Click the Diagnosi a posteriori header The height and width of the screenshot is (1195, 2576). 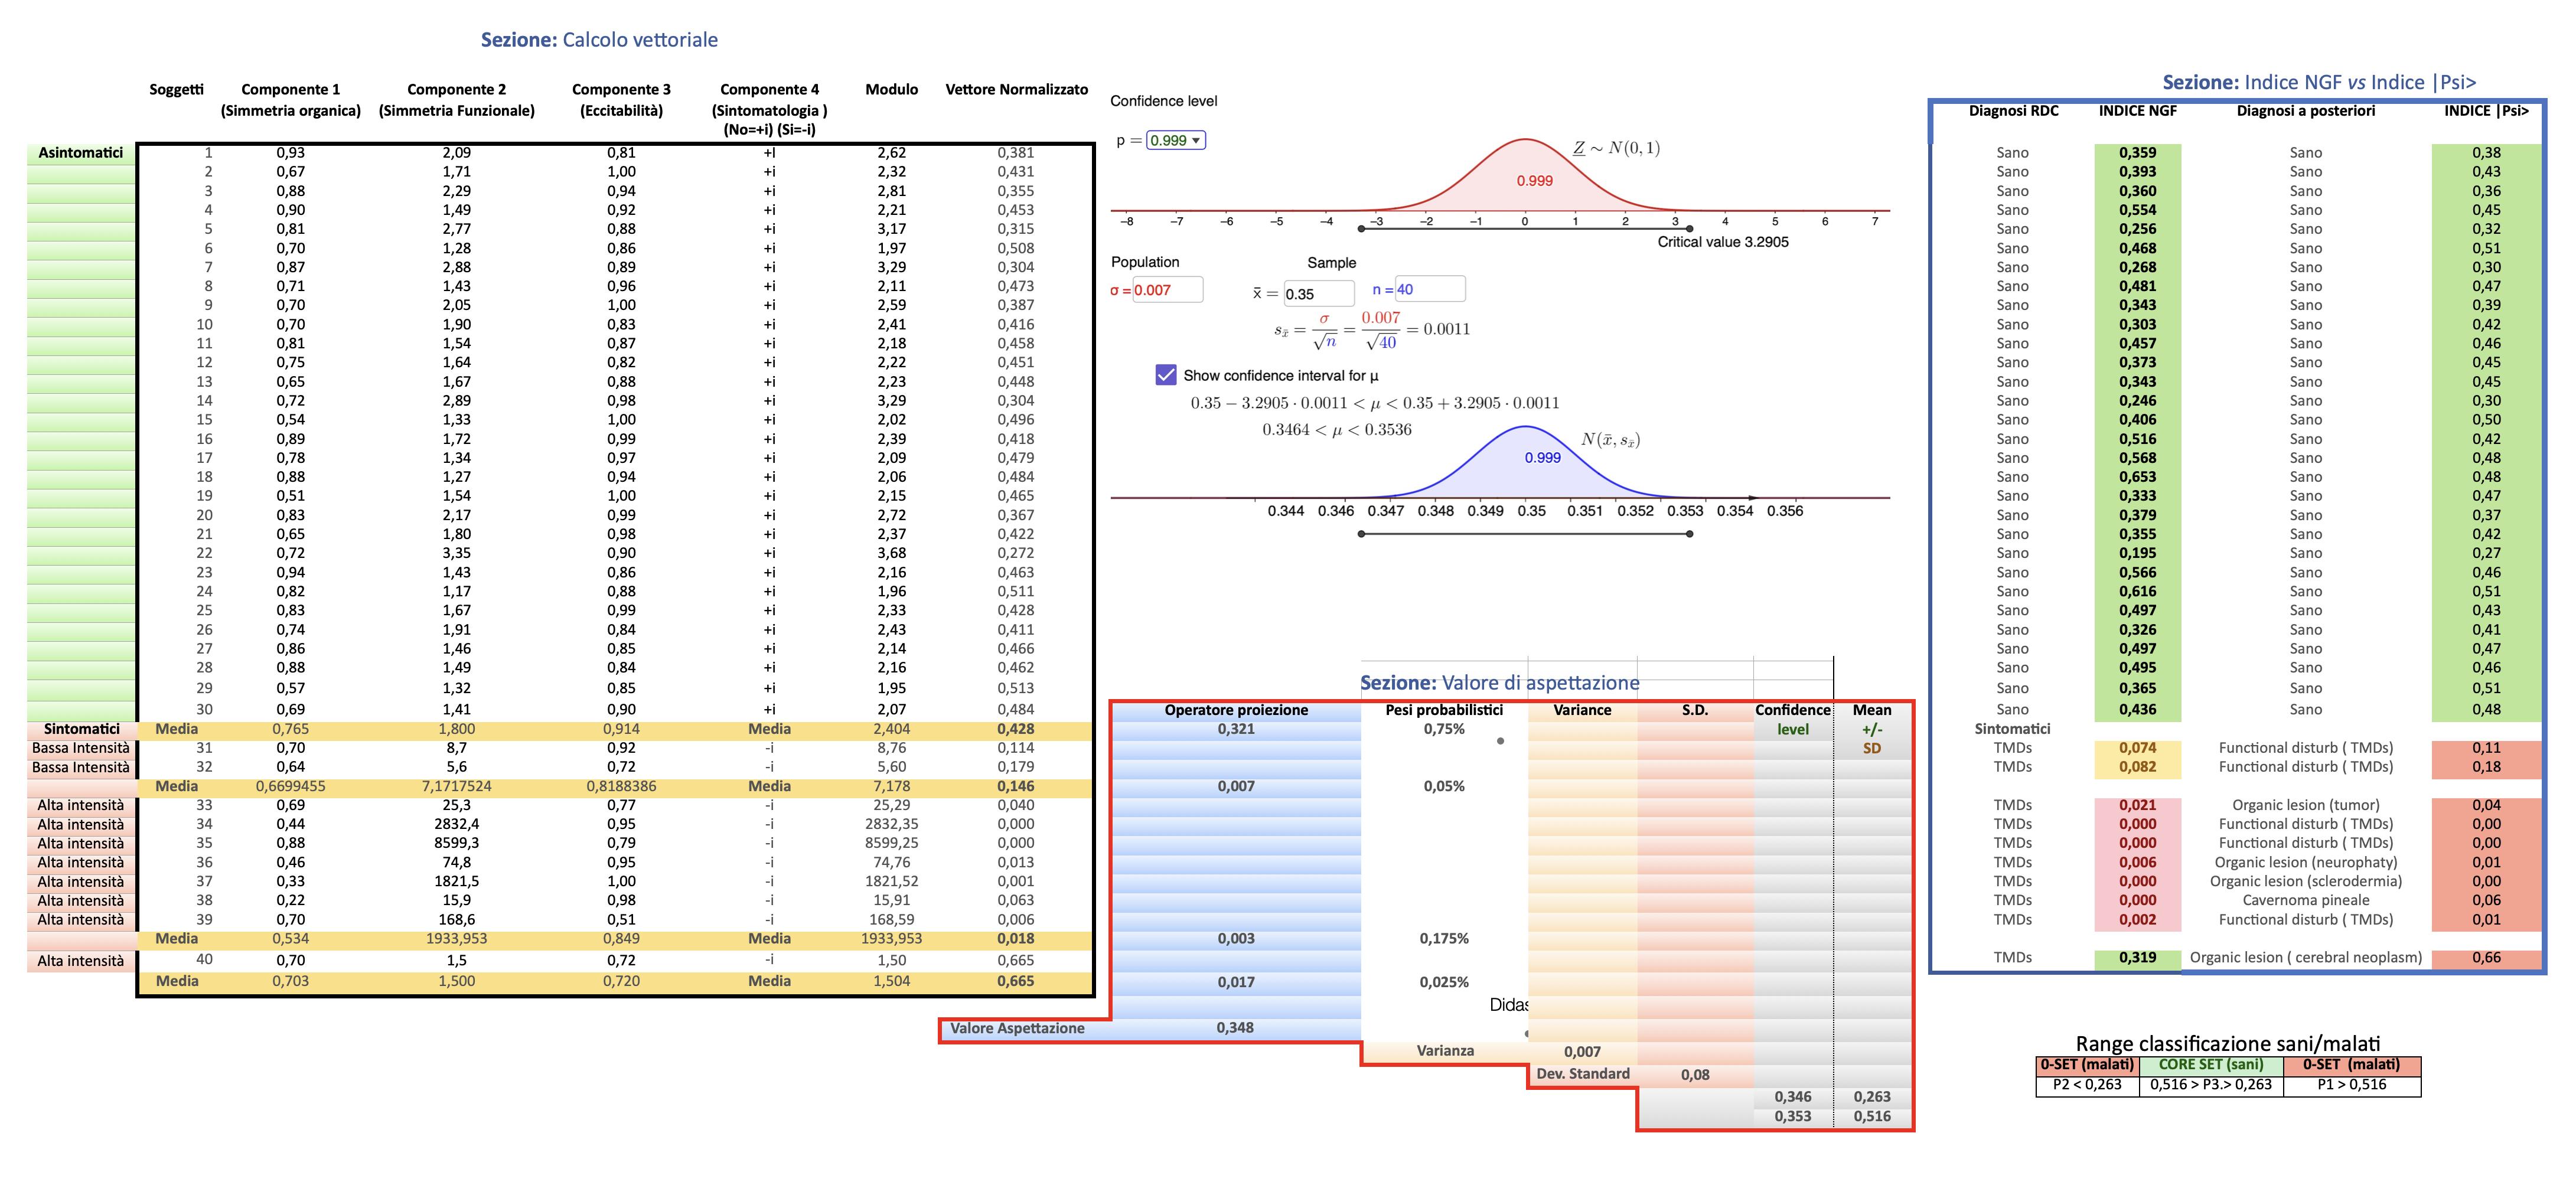[x=2305, y=111]
